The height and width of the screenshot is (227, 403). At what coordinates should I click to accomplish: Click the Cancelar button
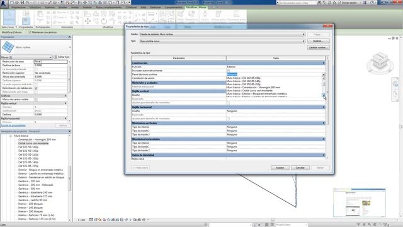click(300, 168)
